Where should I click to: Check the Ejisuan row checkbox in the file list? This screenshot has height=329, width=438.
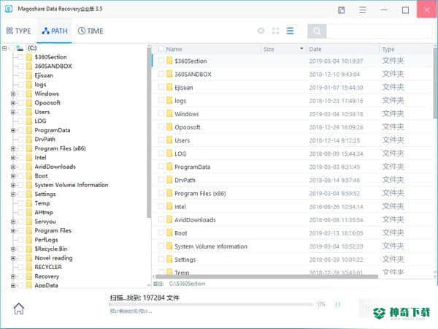[x=161, y=87]
